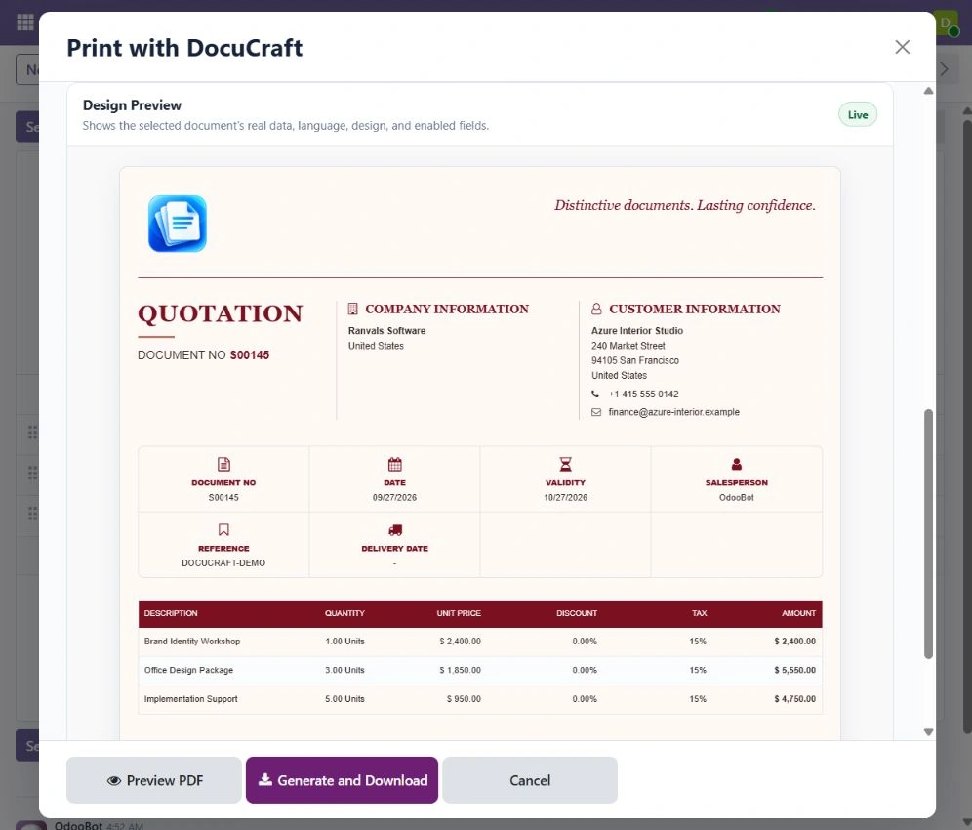Click the Brand Identity Workshop row
Screen dimensions: 972x830
(x=480, y=642)
